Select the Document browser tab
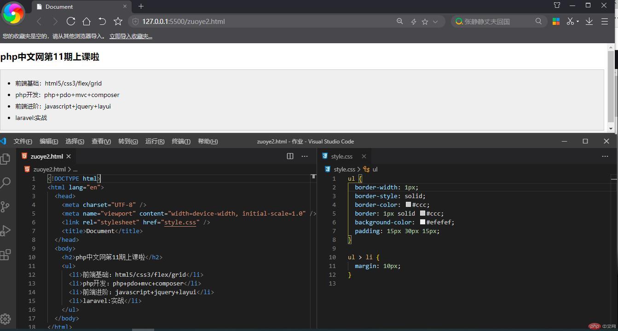This screenshot has width=618, height=331. 82,6
